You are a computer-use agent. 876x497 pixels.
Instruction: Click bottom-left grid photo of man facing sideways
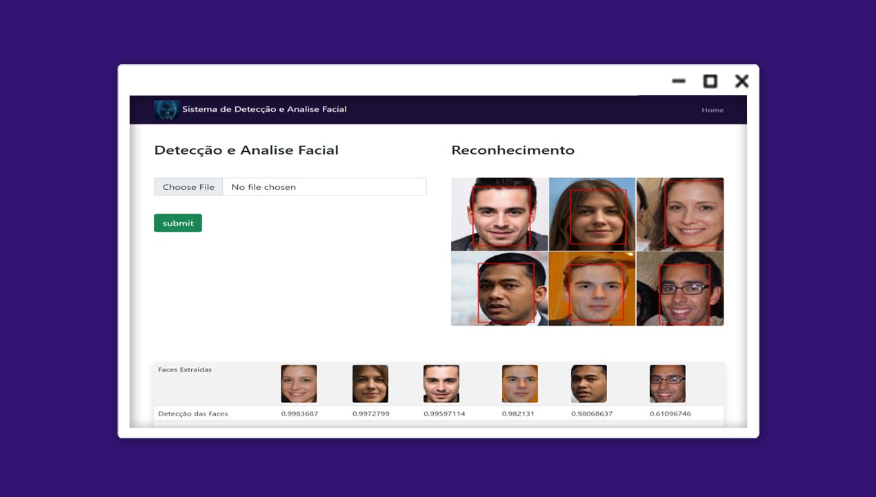tap(499, 289)
